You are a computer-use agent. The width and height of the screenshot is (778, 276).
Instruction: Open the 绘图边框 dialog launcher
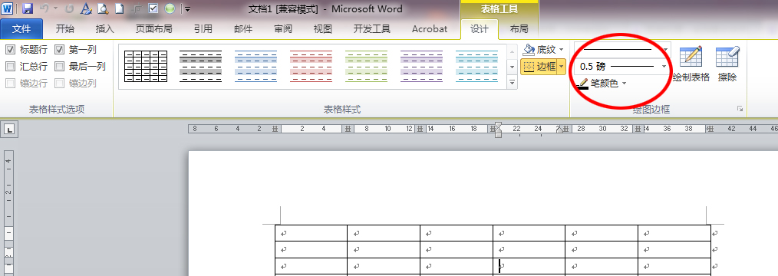pyautogui.click(x=740, y=110)
